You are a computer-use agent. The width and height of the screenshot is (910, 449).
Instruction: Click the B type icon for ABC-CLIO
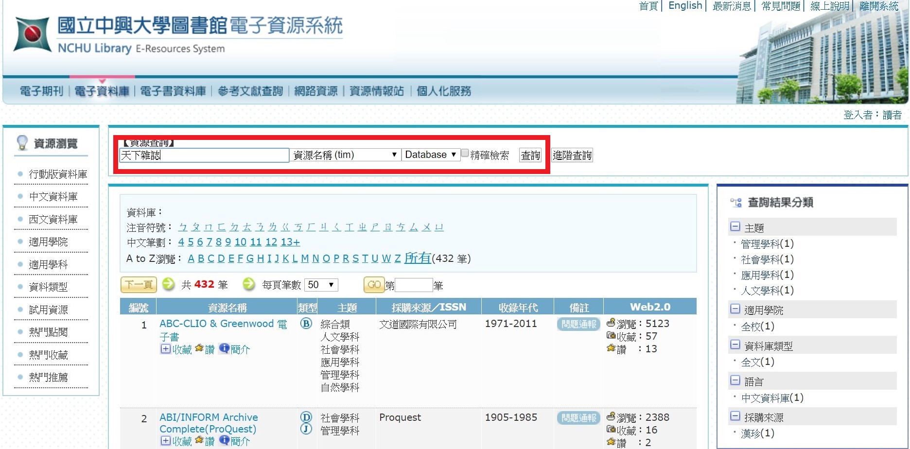[306, 323]
